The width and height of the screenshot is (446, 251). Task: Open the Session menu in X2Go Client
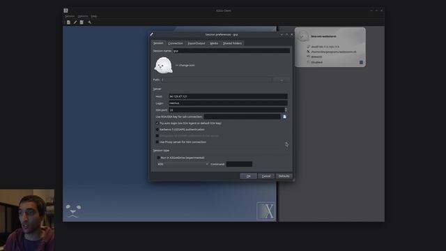coord(70,16)
